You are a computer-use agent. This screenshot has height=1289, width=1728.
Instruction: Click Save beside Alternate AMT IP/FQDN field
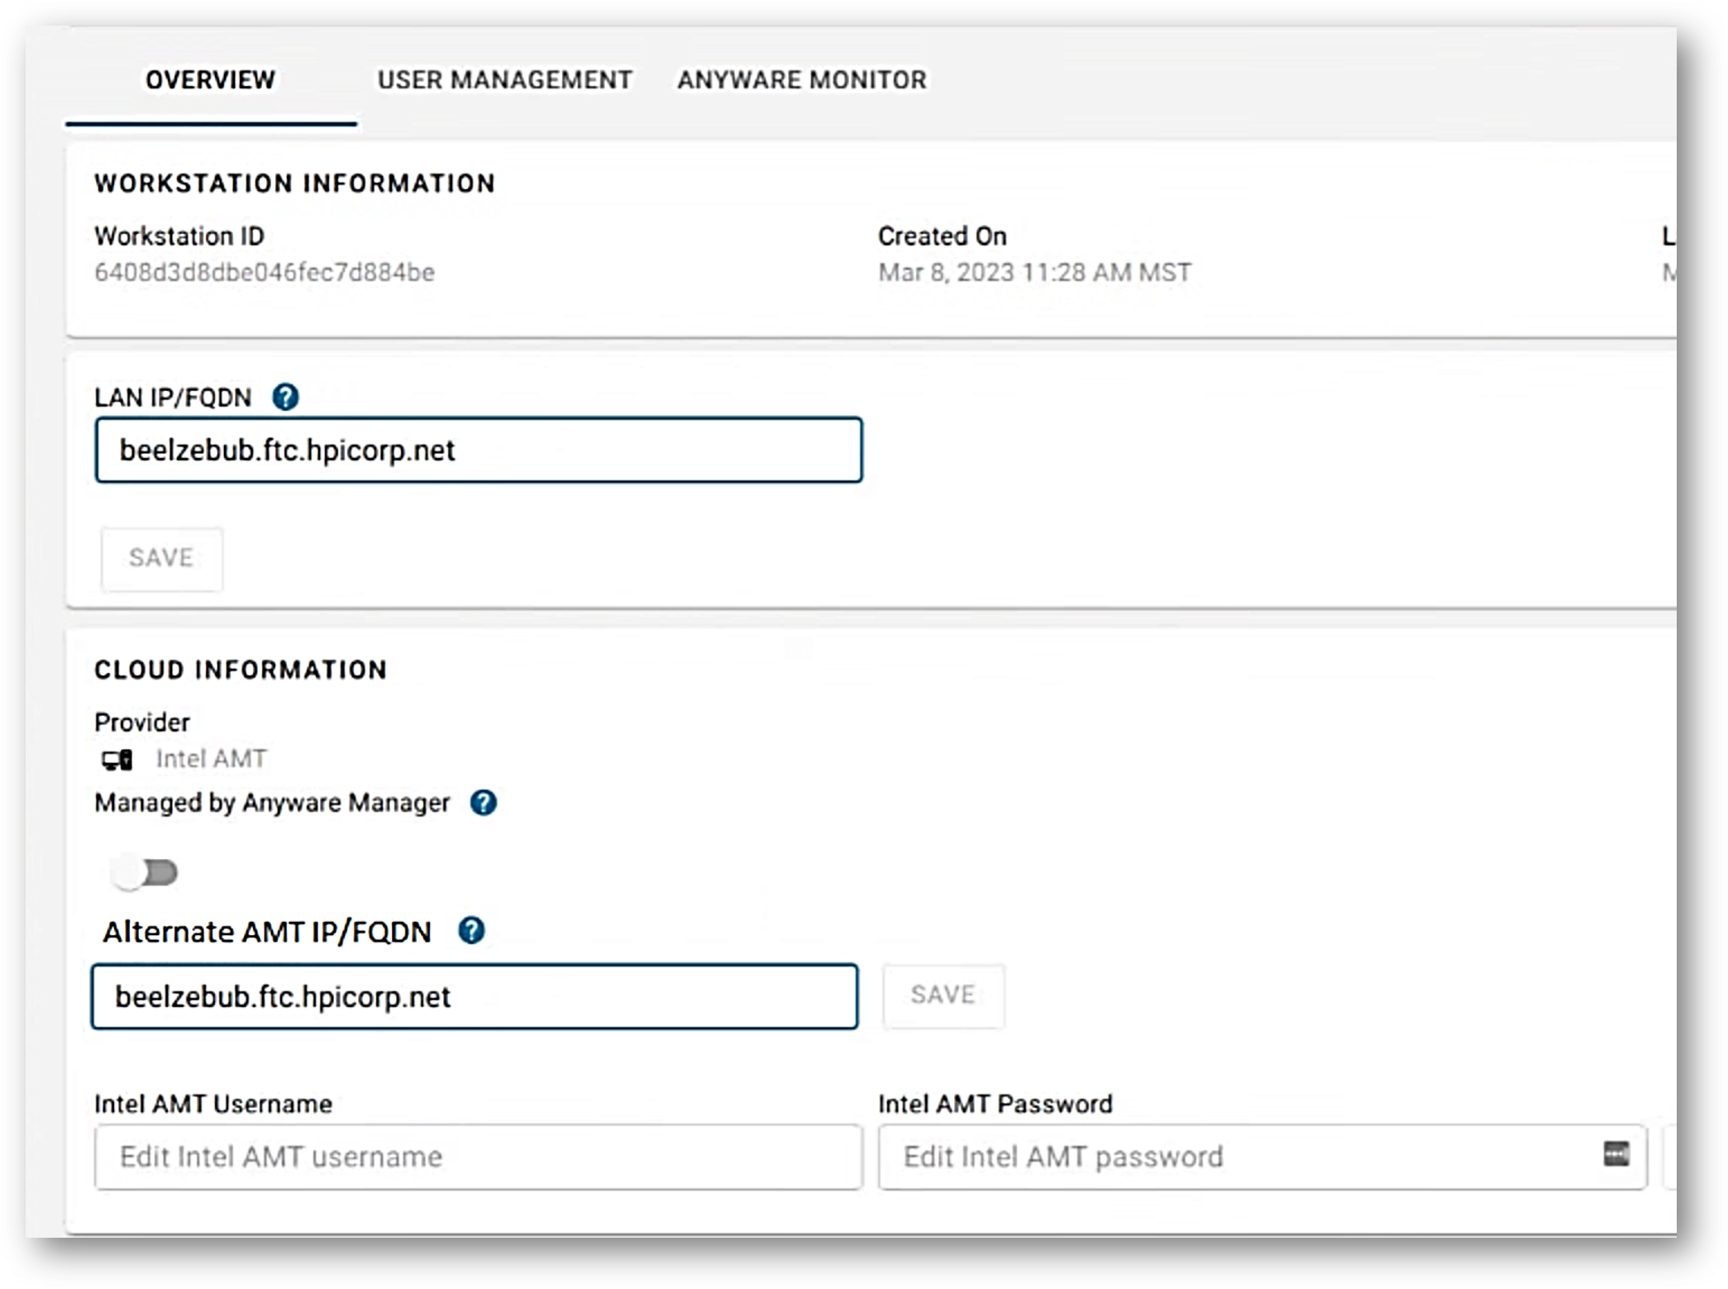(943, 995)
